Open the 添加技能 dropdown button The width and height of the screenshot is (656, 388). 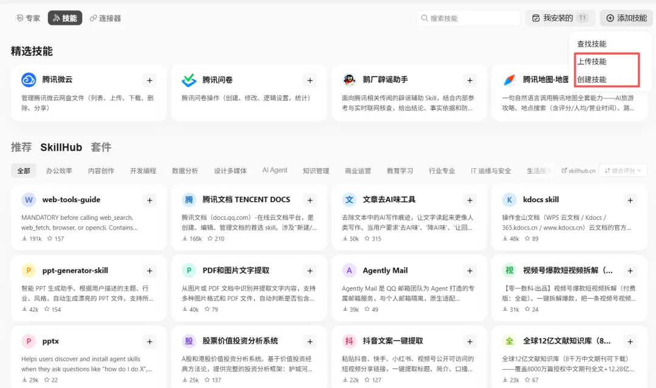pos(626,18)
